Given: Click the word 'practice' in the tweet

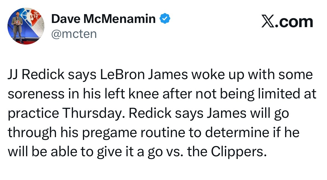Looking at the screenshot, I should pyautogui.click(x=33, y=113).
